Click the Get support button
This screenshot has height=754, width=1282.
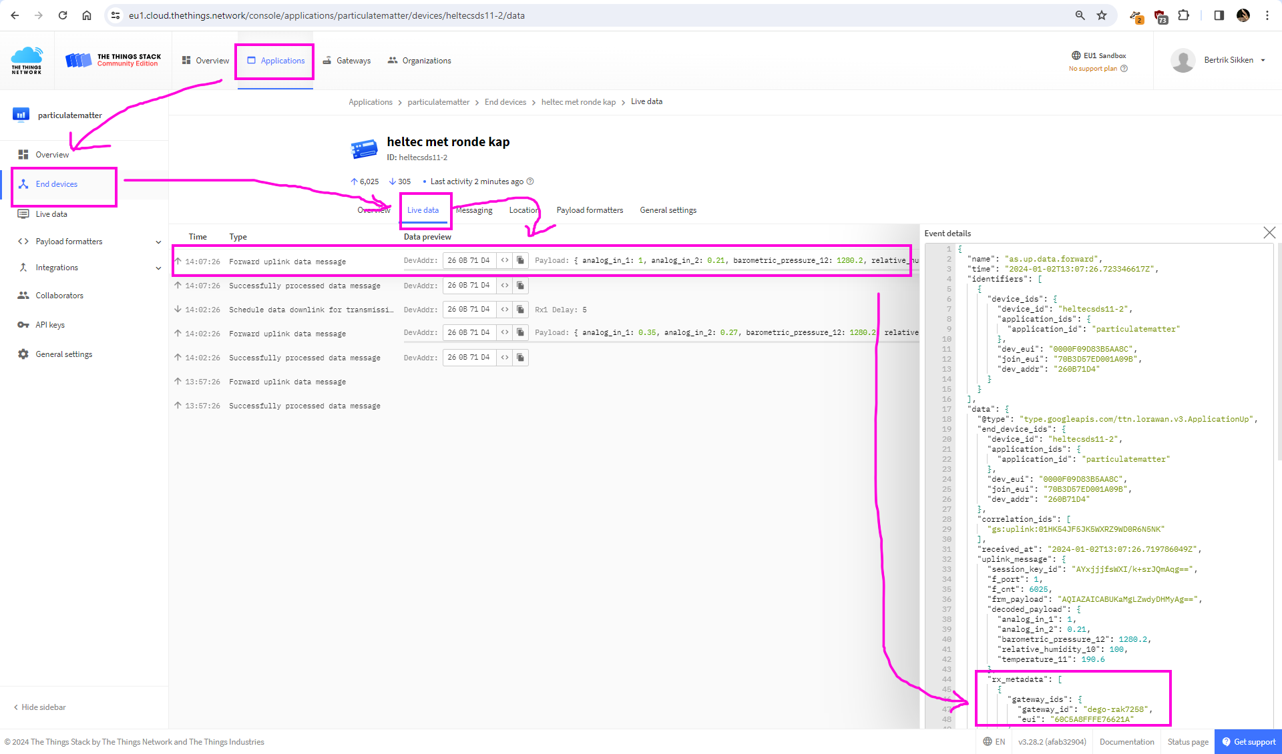[x=1248, y=742]
